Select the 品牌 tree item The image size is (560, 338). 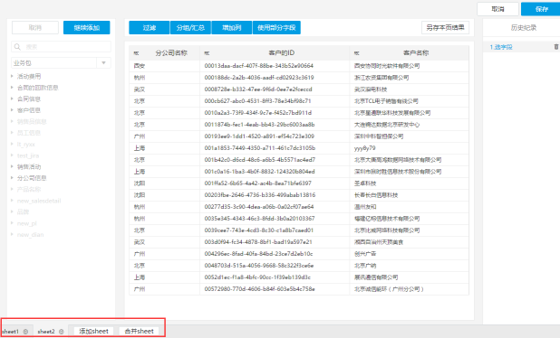click(23, 211)
